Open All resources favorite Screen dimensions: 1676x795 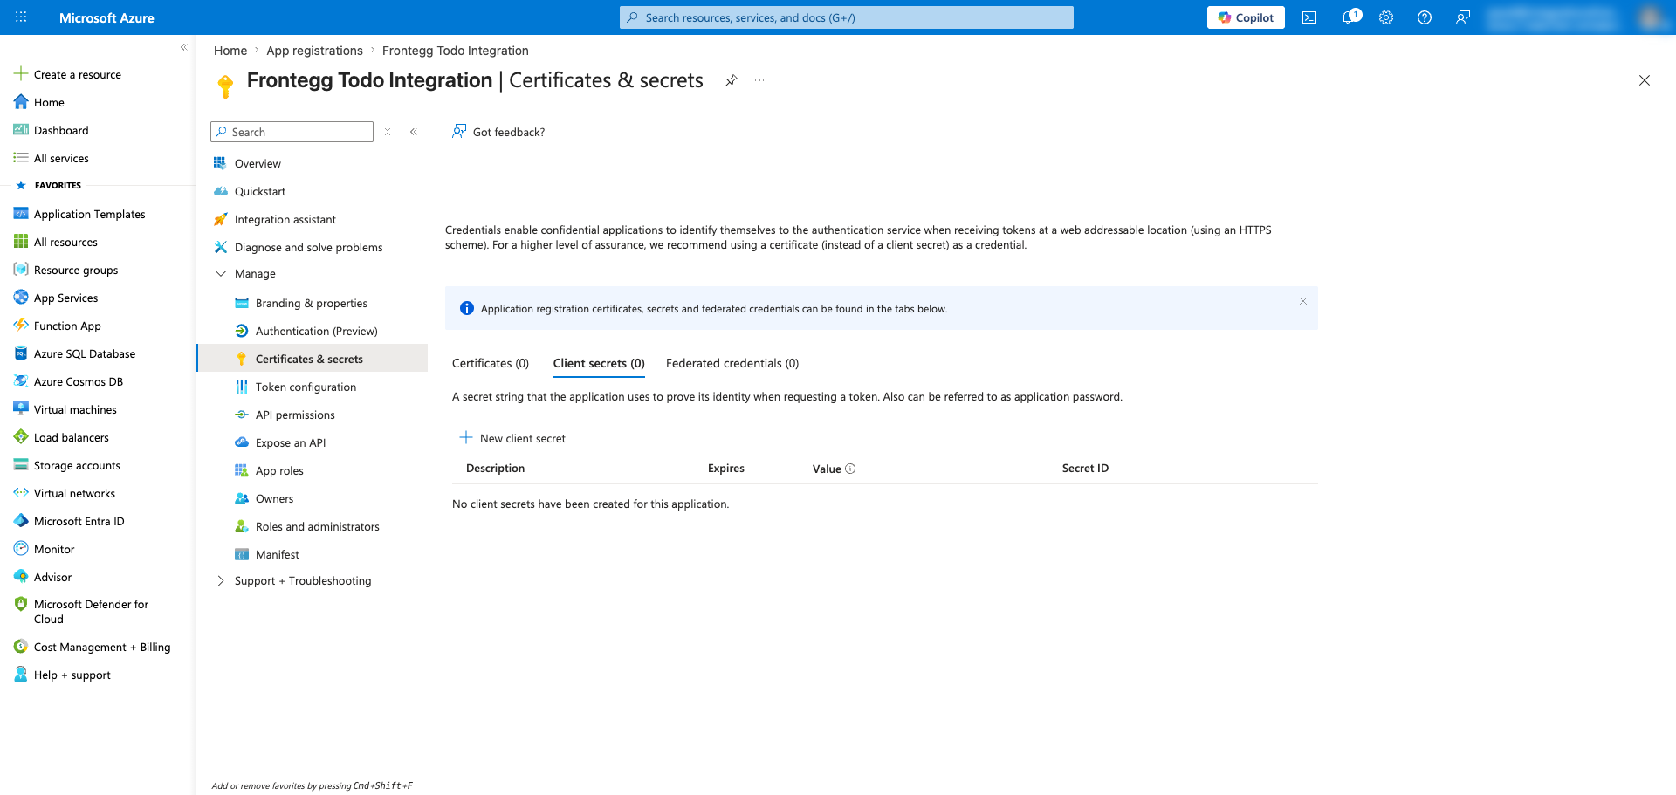[x=56, y=242]
